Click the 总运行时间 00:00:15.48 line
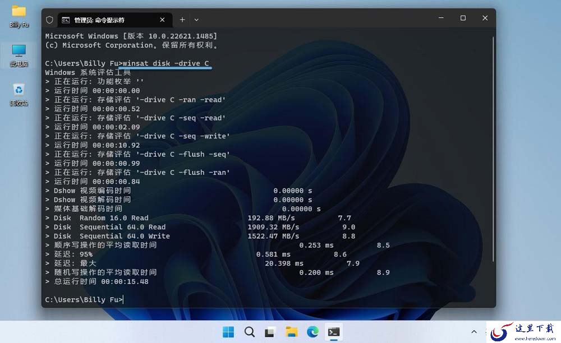 (x=97, y=281)
